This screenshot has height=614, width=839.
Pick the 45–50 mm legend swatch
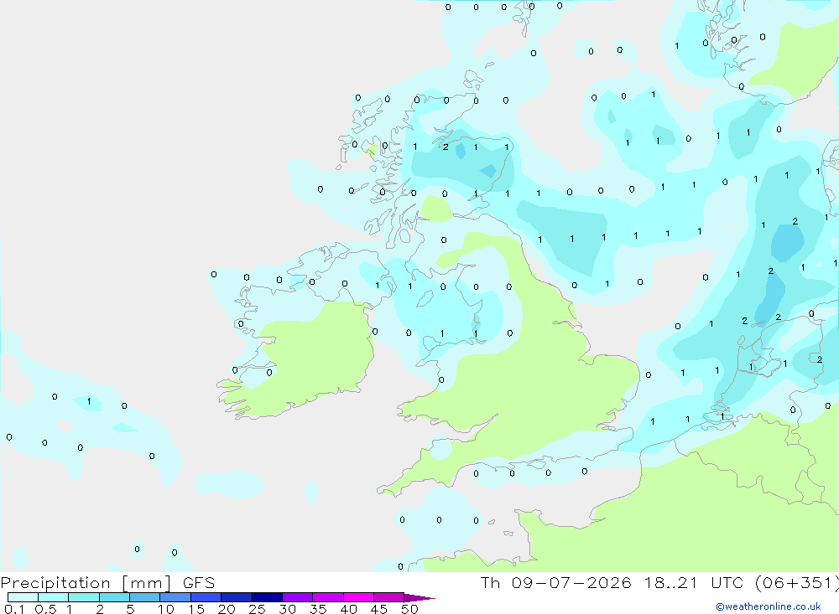389,597
